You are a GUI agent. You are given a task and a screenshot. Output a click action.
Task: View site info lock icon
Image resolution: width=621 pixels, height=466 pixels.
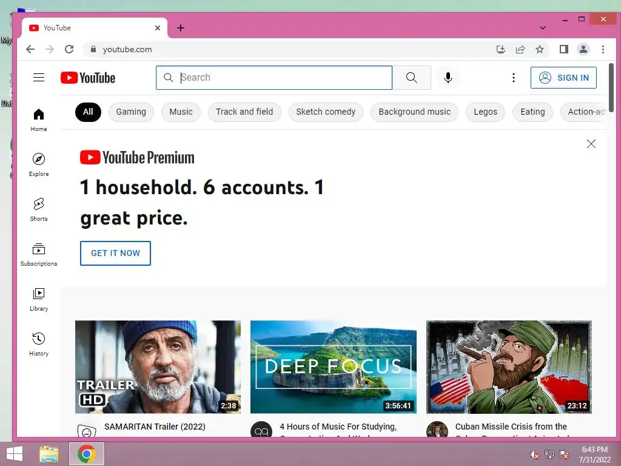tap(93, 49)
